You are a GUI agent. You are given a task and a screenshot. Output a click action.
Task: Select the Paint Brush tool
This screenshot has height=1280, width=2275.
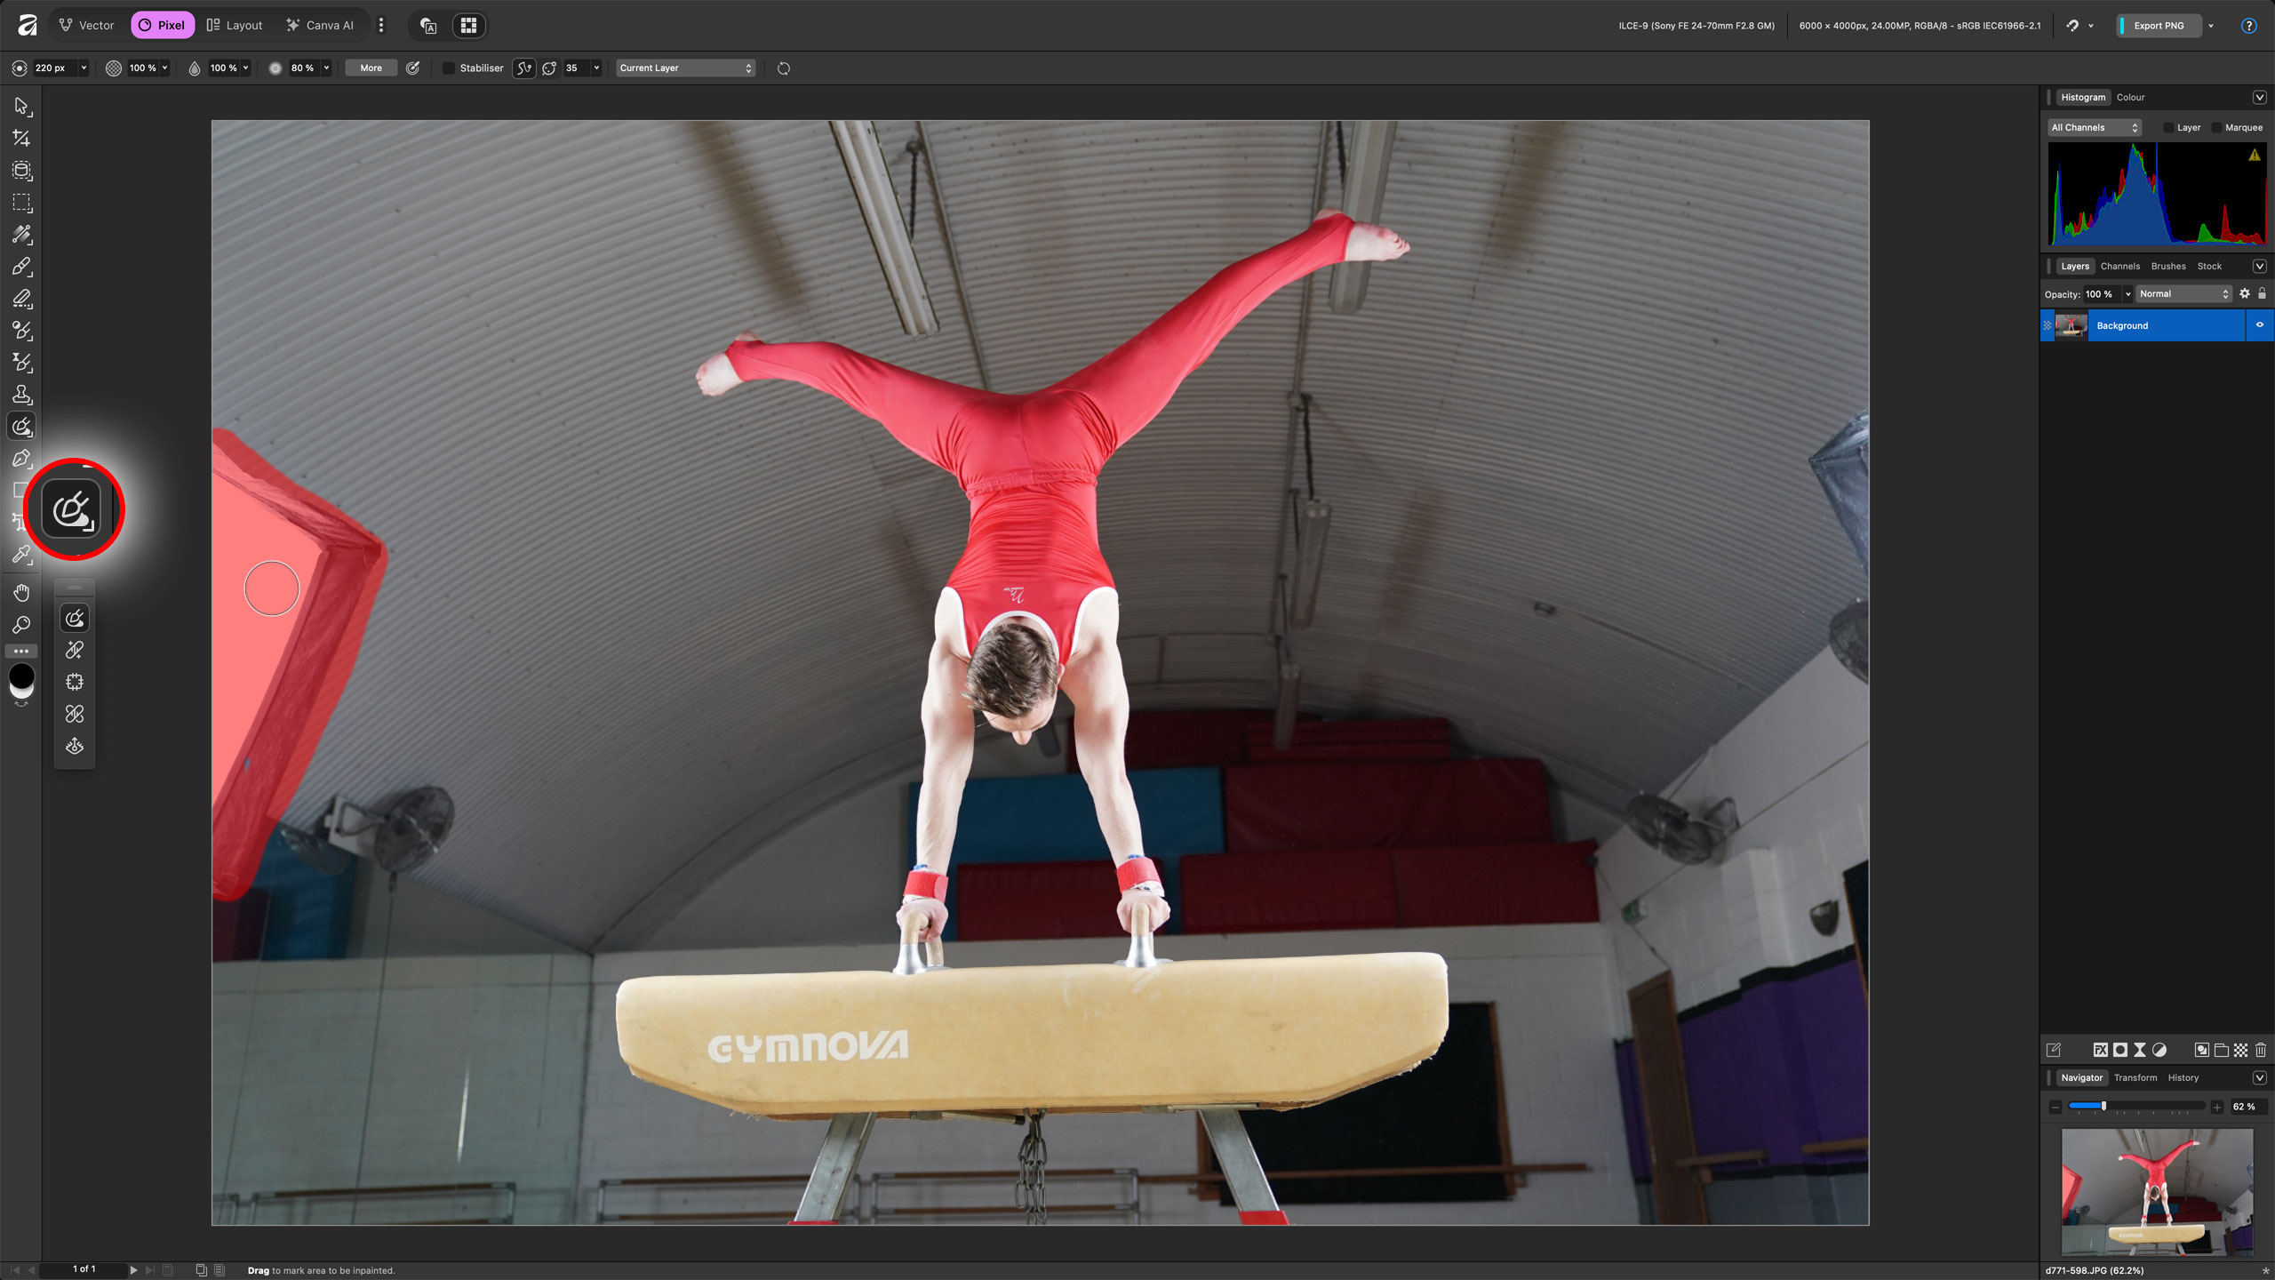point(21,267)
